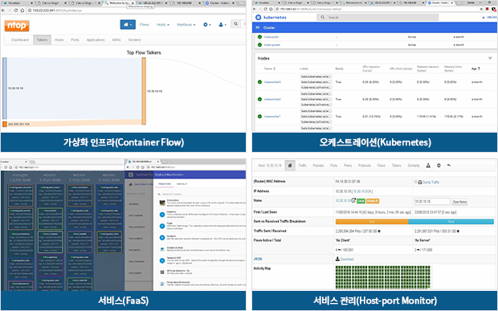
Task: Click the Save Name button
Action: coord(459,202)
